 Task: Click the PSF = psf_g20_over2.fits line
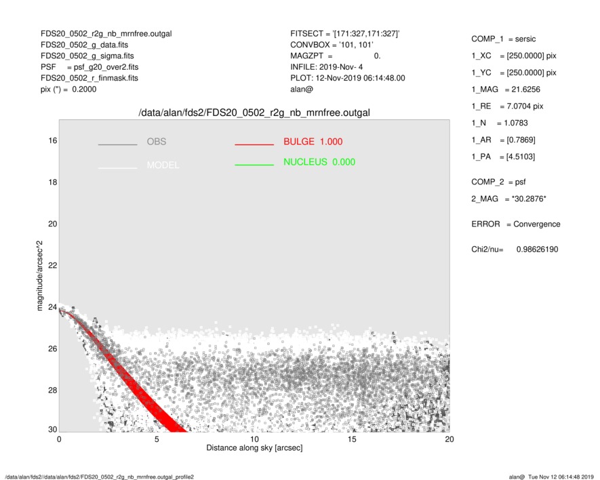[89, 67]
